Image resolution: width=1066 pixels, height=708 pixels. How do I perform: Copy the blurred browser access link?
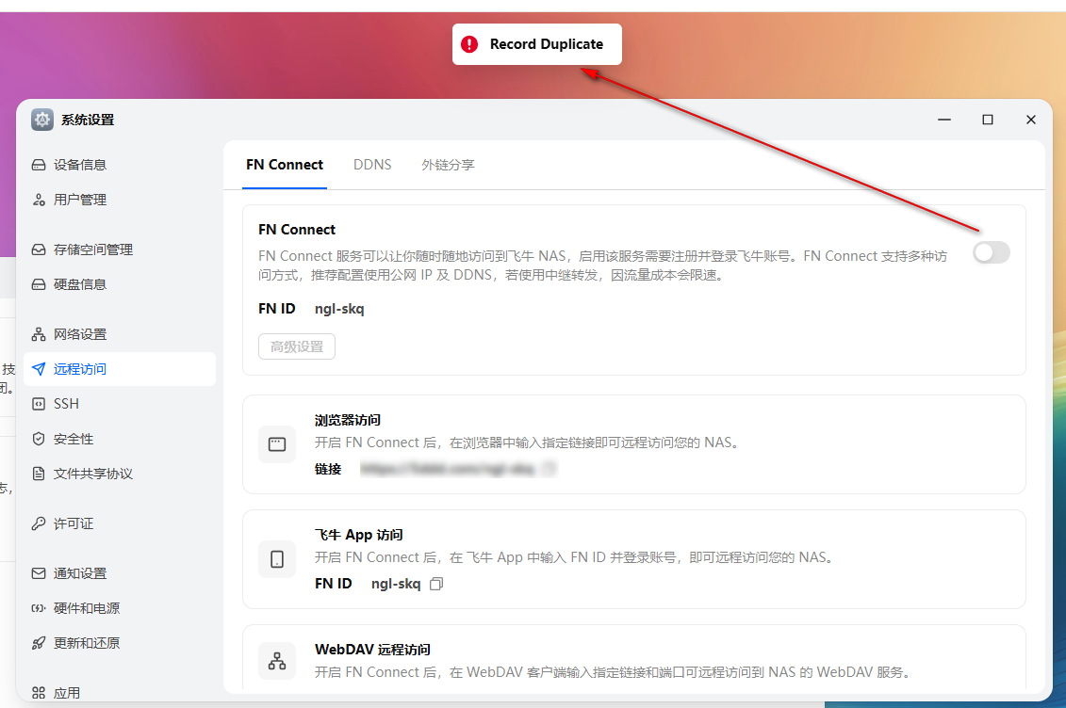coord(549,468)
